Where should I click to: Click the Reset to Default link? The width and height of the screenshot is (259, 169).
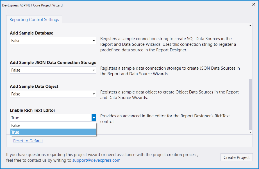click(x=28, y=141)
